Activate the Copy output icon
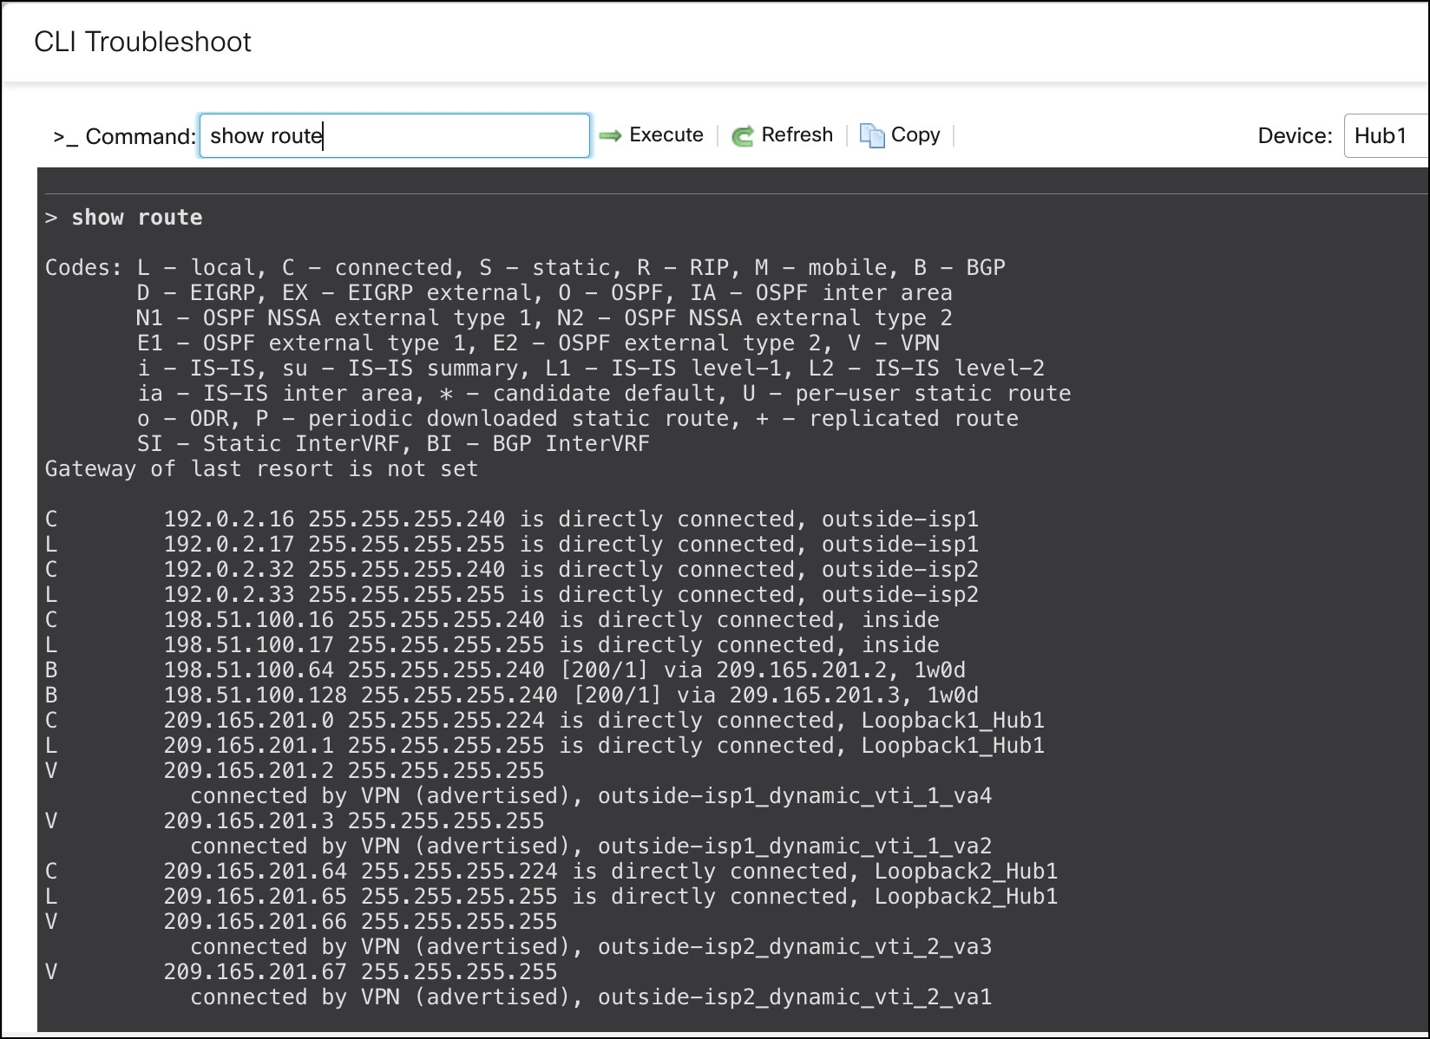The height and width of the screenshot is (1039, 1430). tap(871, 134)
